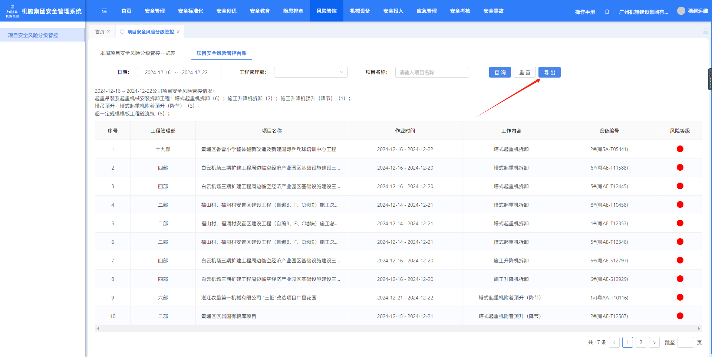Close the 首页 tab with its X icon
712x357 pixels.
coord(108,32)
